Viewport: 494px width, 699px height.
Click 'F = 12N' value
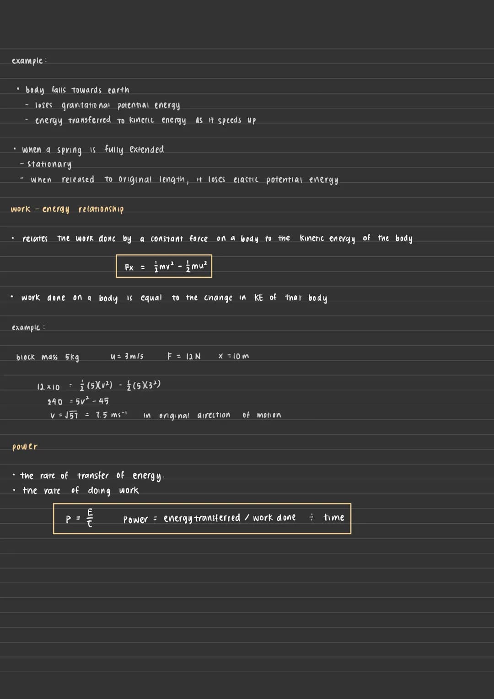click(x=184, y=356)
